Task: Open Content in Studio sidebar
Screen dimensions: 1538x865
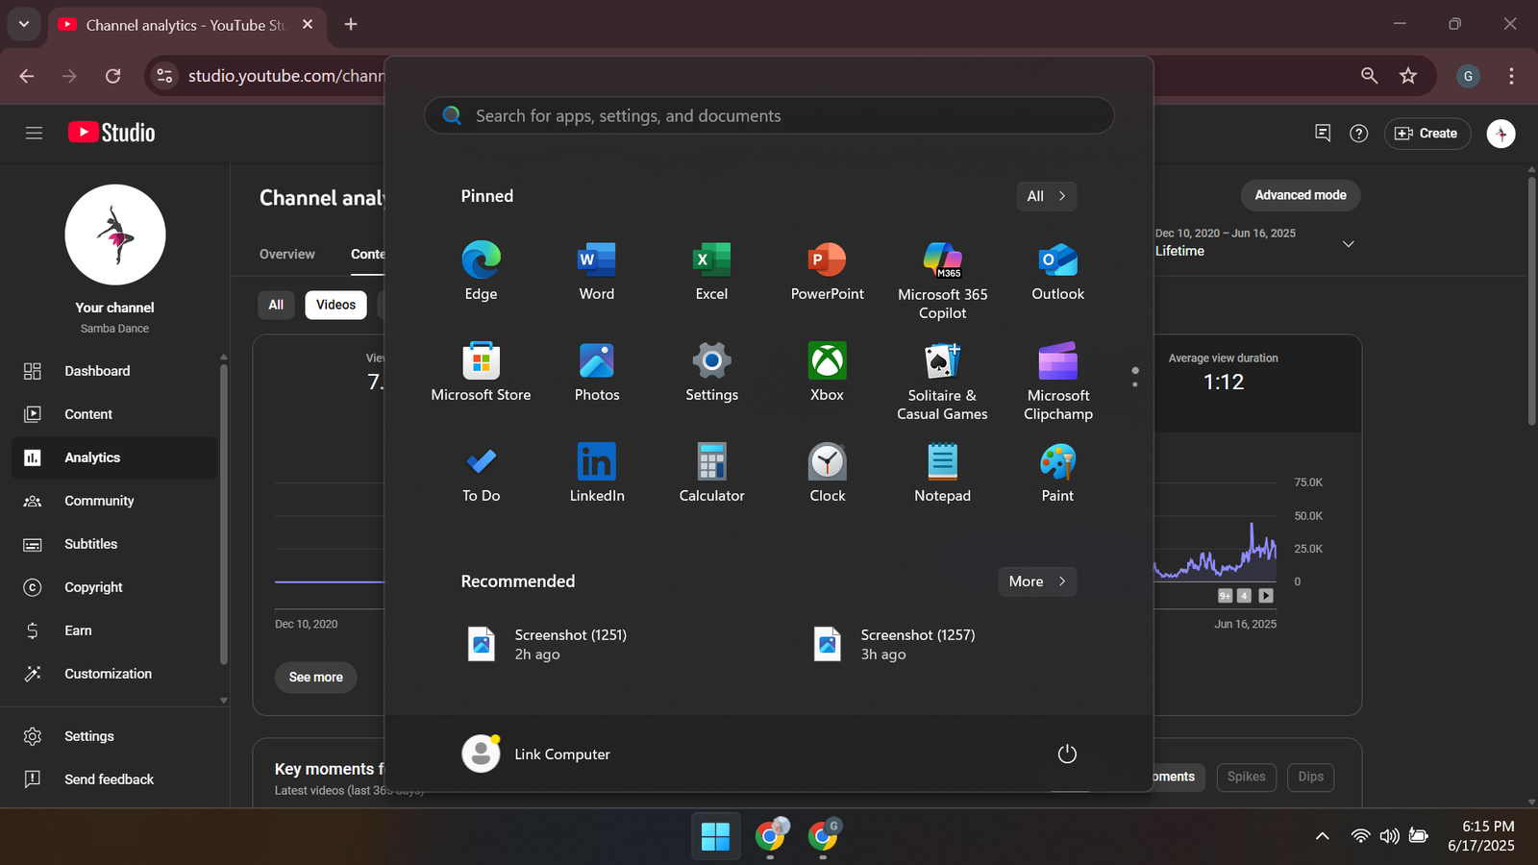Action: tap(114, 414)
